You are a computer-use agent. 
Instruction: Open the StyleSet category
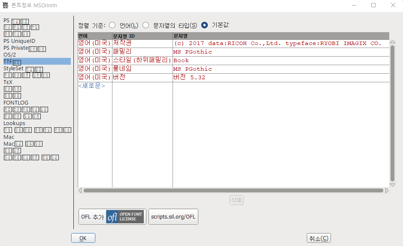23,69
